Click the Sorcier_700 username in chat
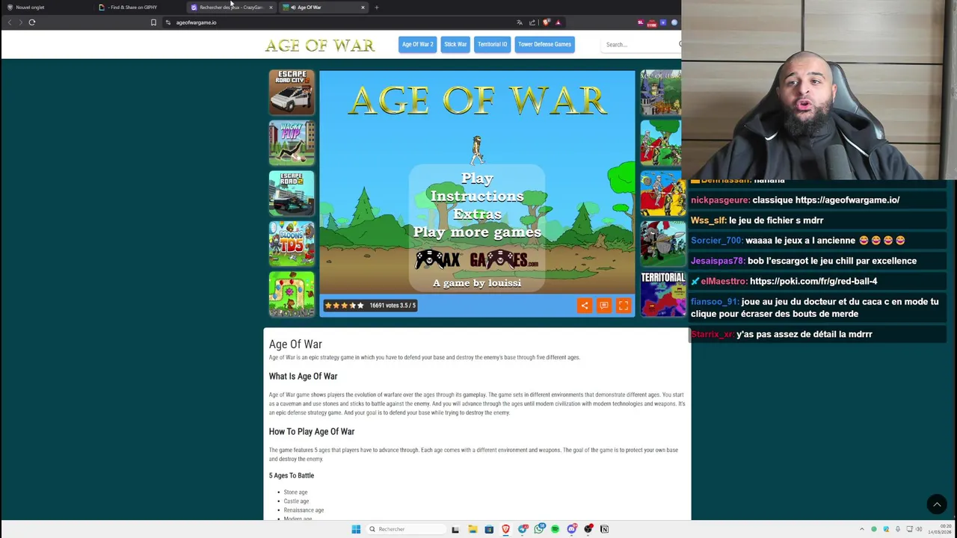 [717, 241]
